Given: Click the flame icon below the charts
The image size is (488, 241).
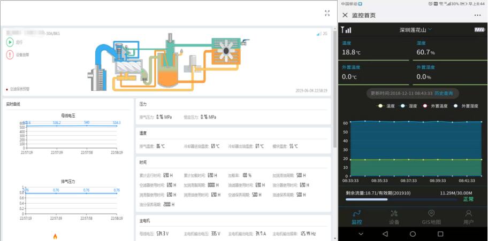Looking at the screenshot, I should tap(55, 236).
